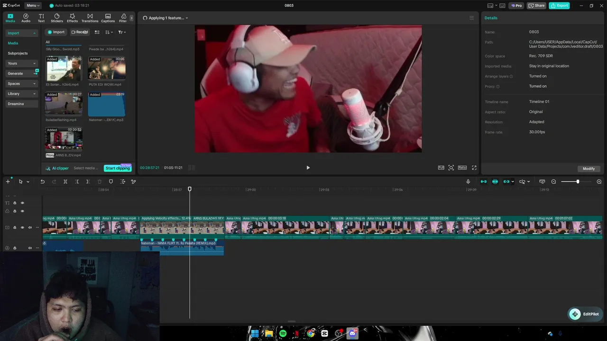Hide the main video track

point(22,227)
